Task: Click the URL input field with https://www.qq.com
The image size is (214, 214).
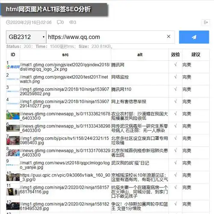Action: pos(110,37)
